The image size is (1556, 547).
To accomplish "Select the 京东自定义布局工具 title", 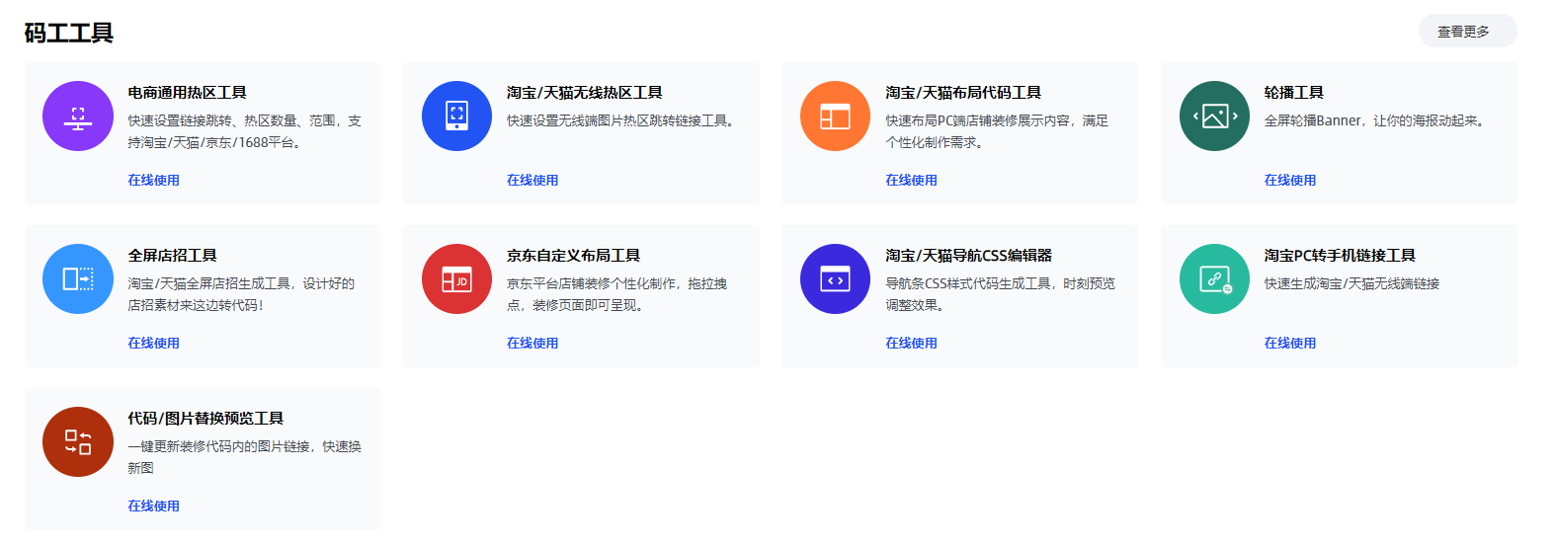I will coord(574,255).
